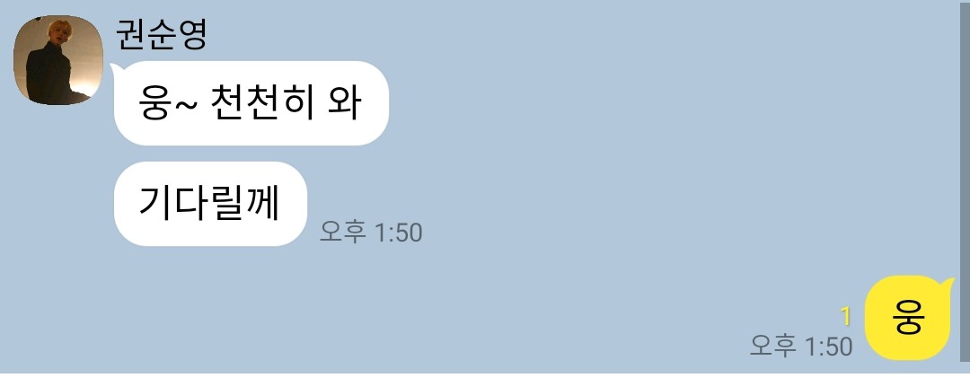970x378 pixels.
Task: Open 권순영's profile picture
Action: (58, 60)
